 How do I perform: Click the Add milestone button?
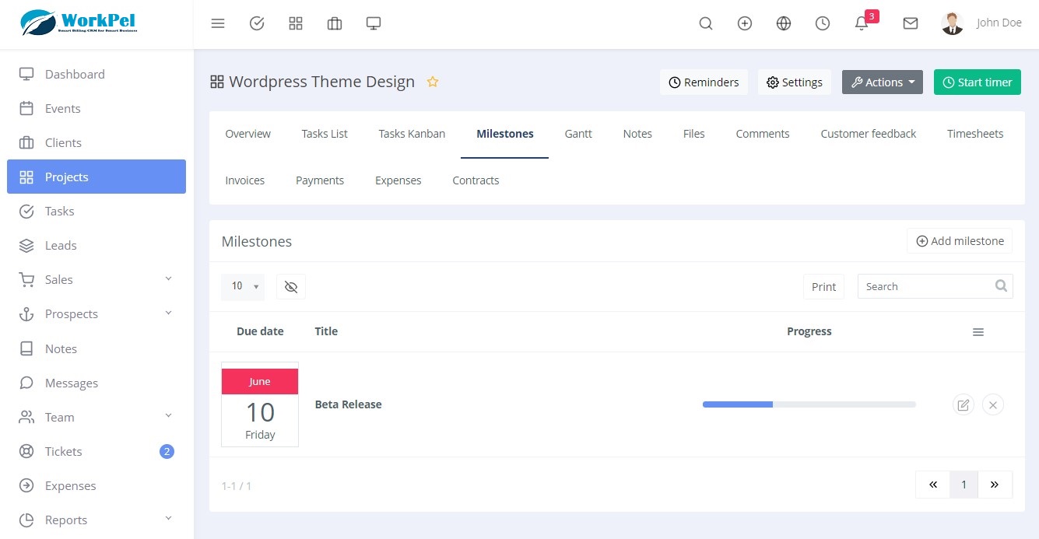[960, 241]
